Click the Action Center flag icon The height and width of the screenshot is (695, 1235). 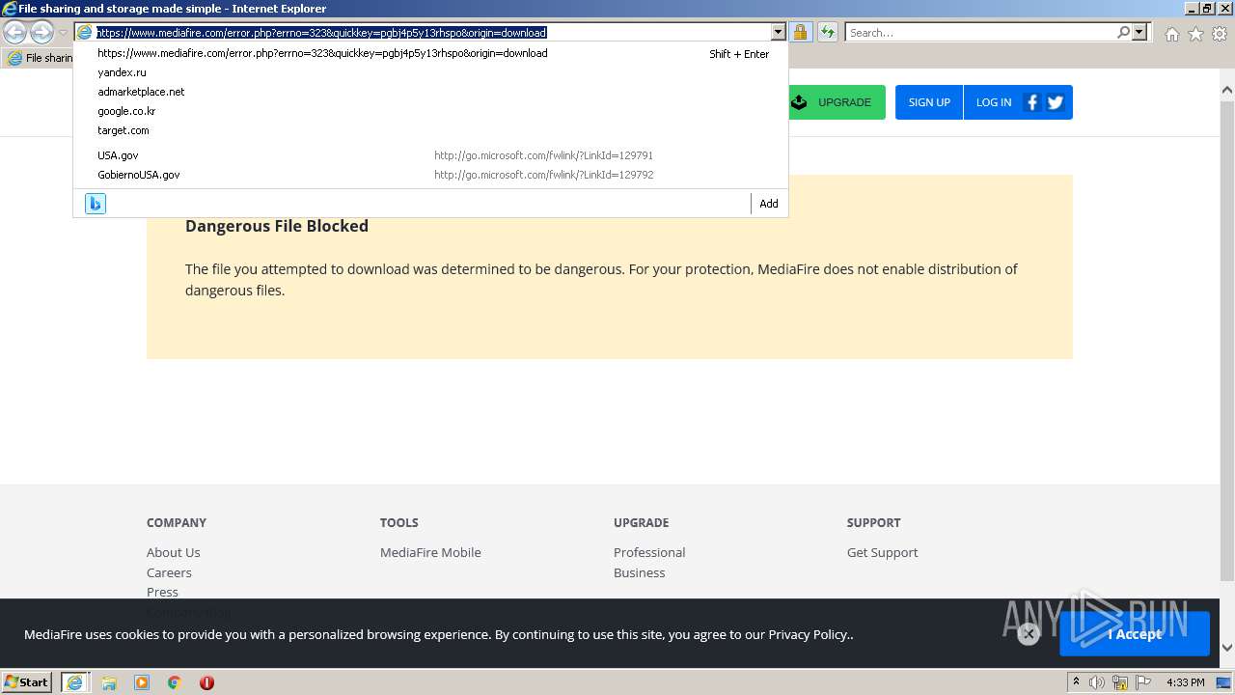1143,682
